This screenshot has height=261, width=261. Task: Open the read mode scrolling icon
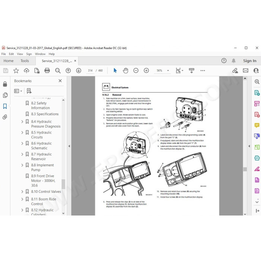191,70
